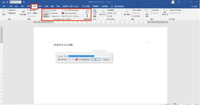Open the 书目 (Bibliography) dropdown
This screenshot has width=200, height=105.
(110, 16)
